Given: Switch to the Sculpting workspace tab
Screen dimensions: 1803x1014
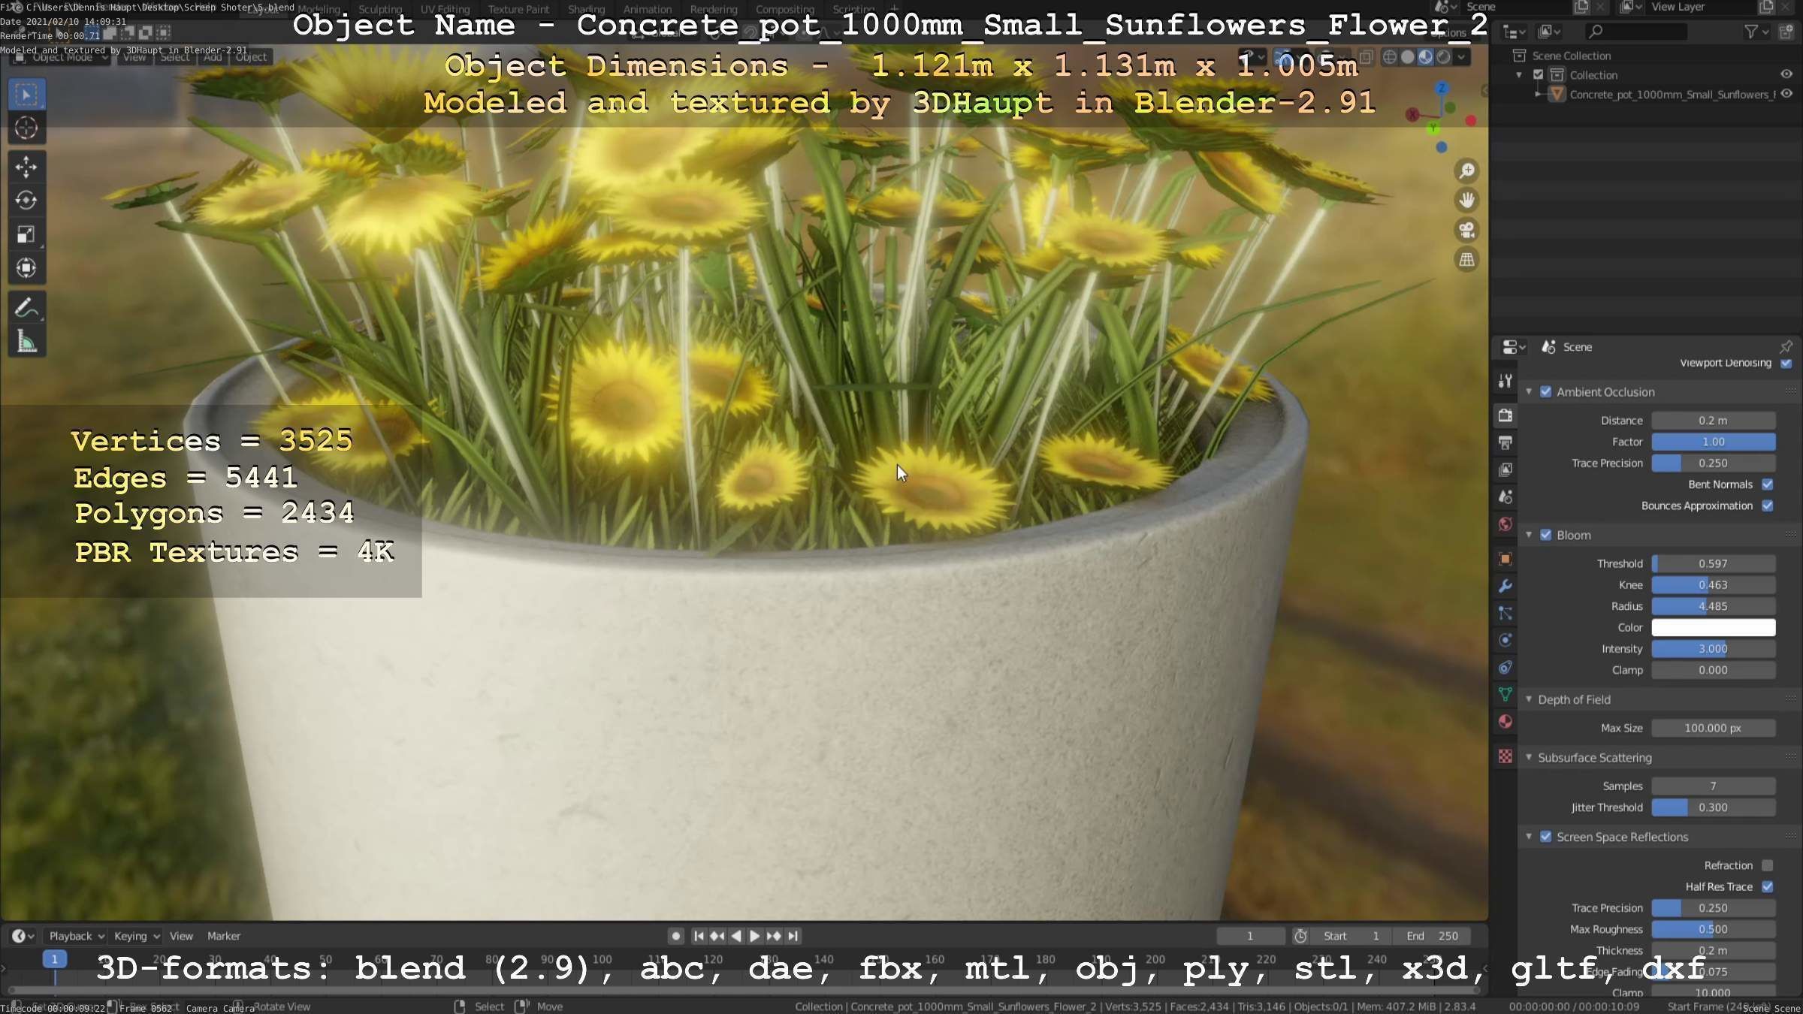Looking at the screenshot, I should point(380,9).
